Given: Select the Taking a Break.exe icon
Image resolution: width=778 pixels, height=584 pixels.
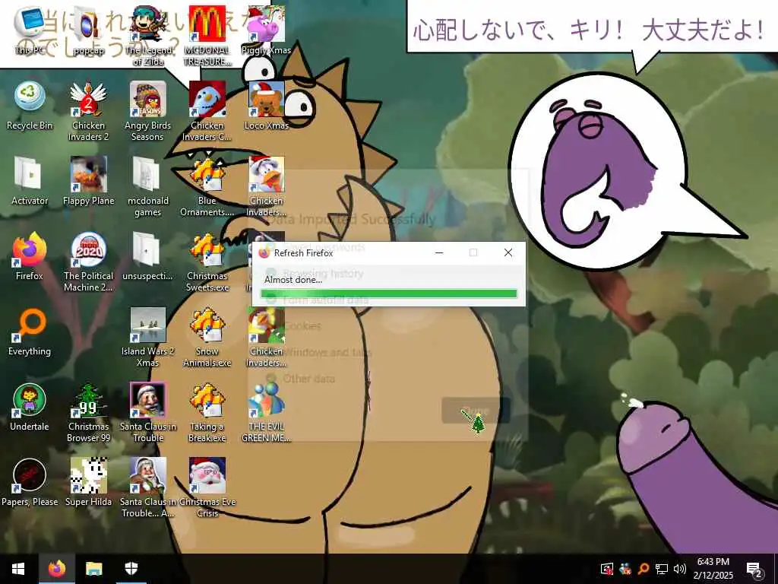Looking at the screenshot, I should [207, 413].
